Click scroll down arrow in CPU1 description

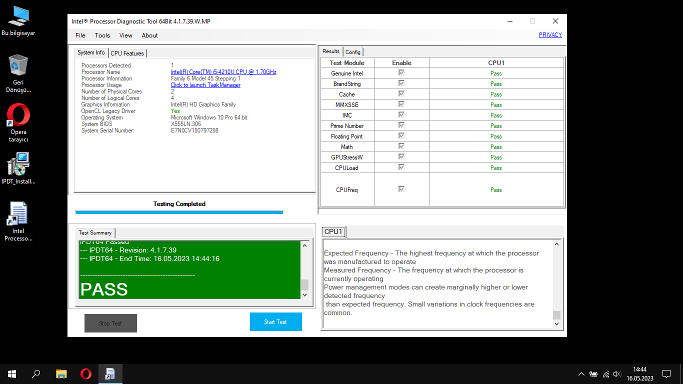[x=557, y=323]
